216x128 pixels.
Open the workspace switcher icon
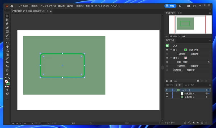click(194, 6)
